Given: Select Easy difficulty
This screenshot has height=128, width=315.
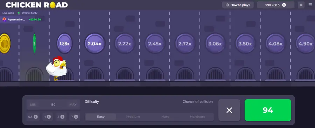Looking at the screenshot, I should click(x=101, y=117).
